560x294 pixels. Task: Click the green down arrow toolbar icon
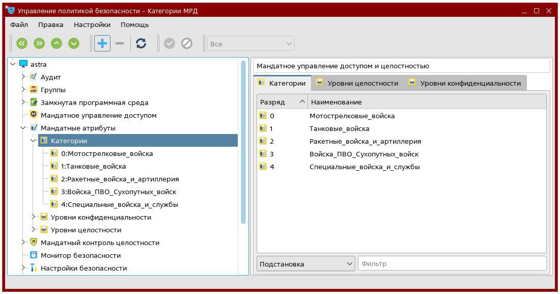pos(74,44)
